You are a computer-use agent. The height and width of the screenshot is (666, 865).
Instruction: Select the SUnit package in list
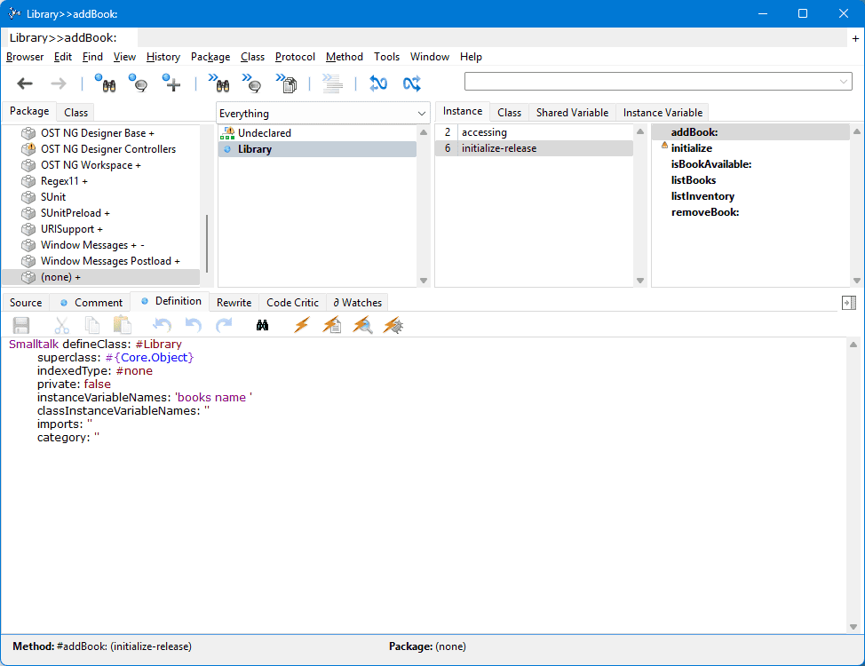(53, 197)
